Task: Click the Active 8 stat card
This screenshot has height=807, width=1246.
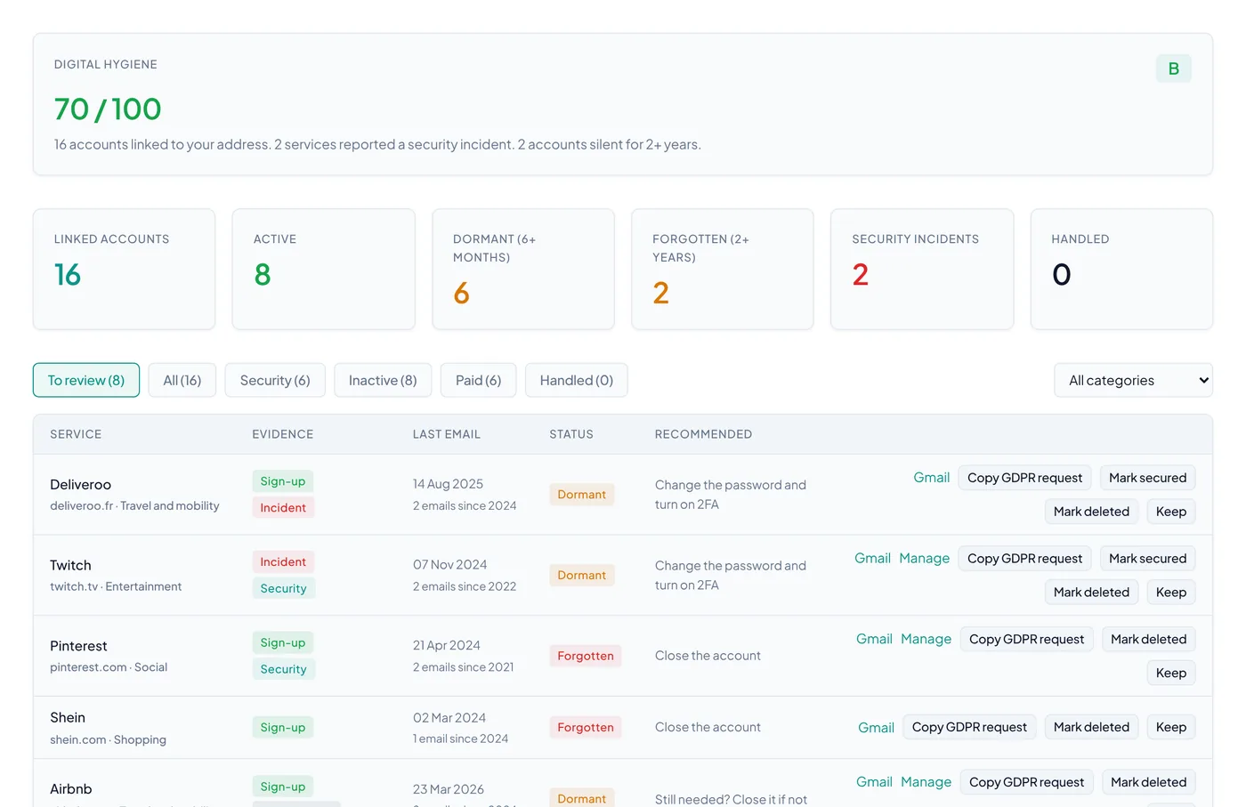Action: tap(324, 270)
